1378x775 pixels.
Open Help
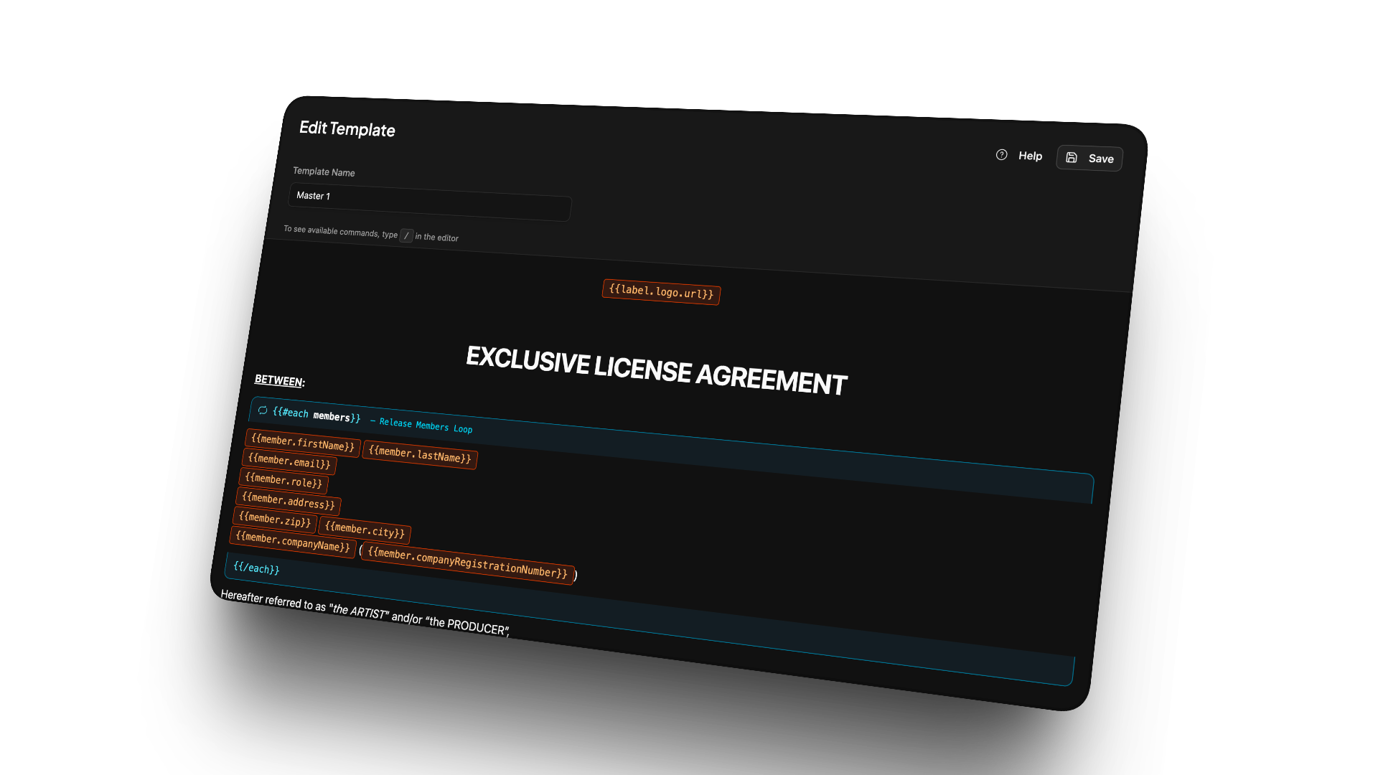click(x=1030, y=156)
